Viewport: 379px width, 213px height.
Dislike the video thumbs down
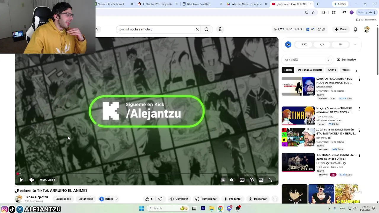click(160, 199)
